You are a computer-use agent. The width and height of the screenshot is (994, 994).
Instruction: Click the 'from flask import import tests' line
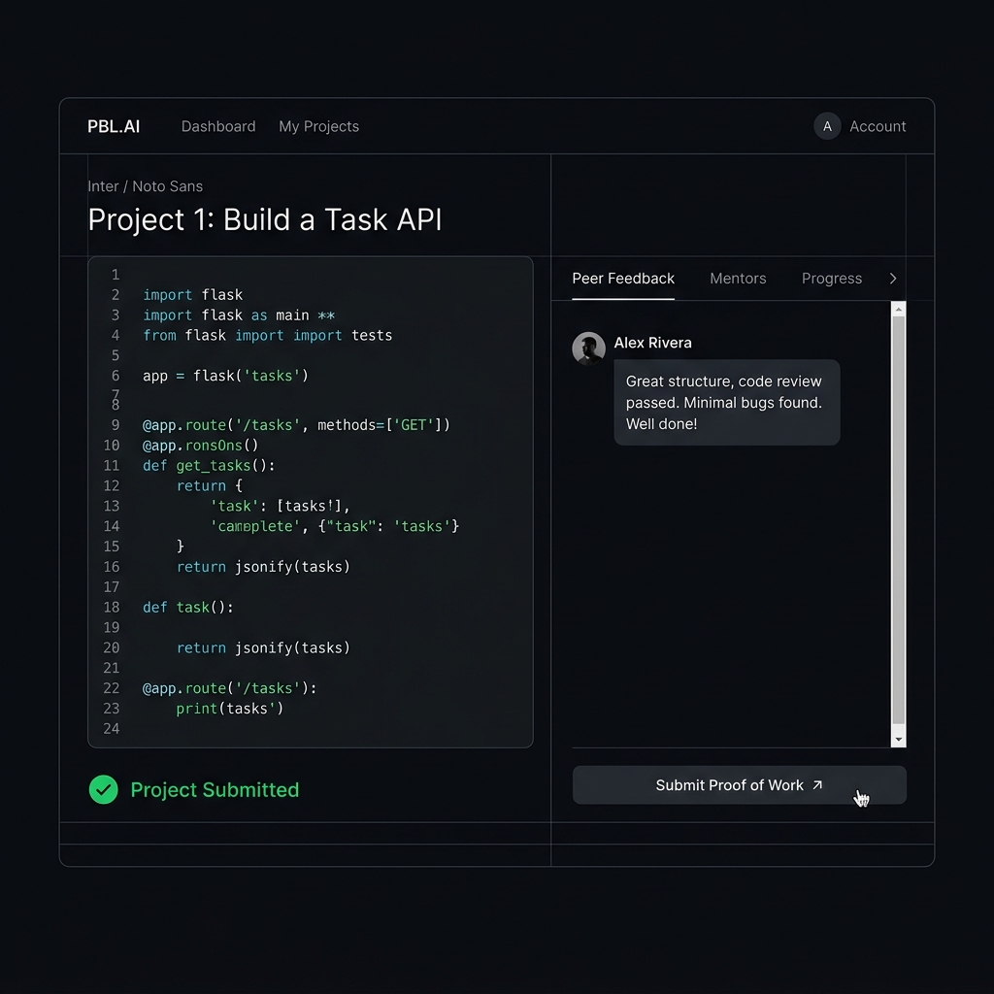pyautogui.click(x=268, y=335)
